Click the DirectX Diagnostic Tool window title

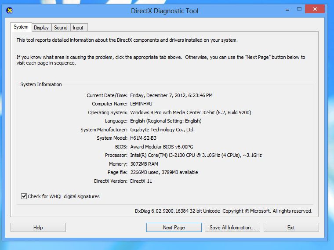pyautogui.click(x=164, y=11)
